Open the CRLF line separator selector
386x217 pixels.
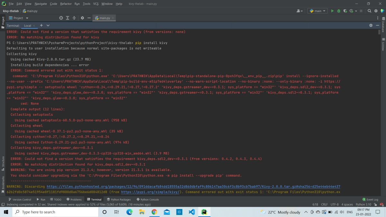[x=324, y=204]
